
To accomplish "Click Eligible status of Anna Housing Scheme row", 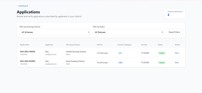I will tap(162, 62).
